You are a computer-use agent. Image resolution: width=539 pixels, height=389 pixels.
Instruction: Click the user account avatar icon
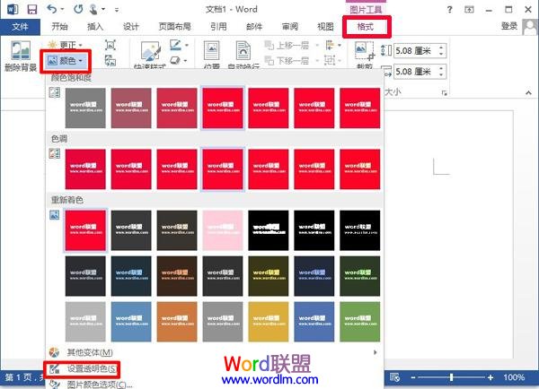pos(530,27)
